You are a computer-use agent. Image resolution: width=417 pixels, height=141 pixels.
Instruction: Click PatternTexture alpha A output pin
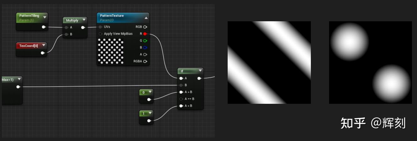tap(145, 54)
